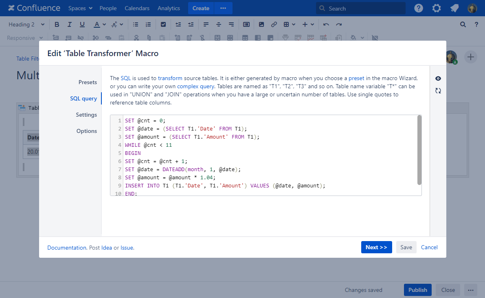Outdent the current line
The width and height of the screenshot is (485, 298).
pyautogui.click(x=178, y=24)
